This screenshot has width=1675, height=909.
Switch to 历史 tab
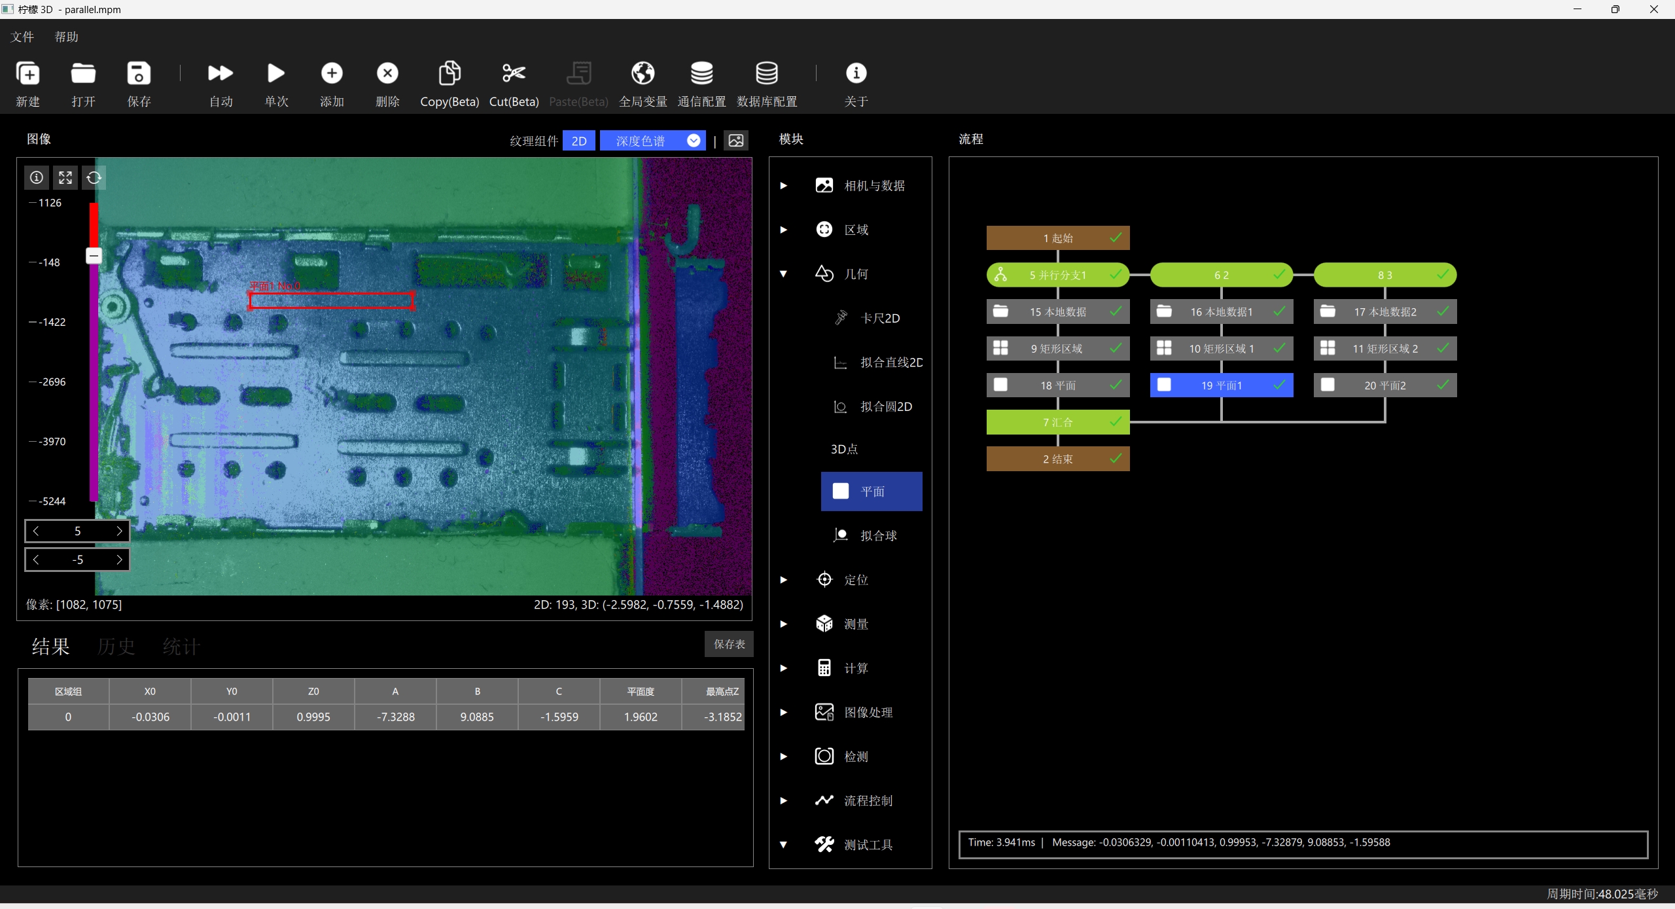(x=116, y=647)
